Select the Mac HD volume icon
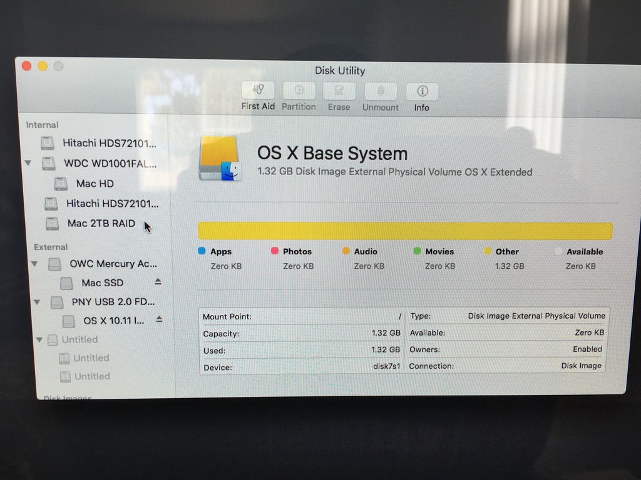Image resolution: width=641 pixels, height=480 pixels. click(61, 184)
